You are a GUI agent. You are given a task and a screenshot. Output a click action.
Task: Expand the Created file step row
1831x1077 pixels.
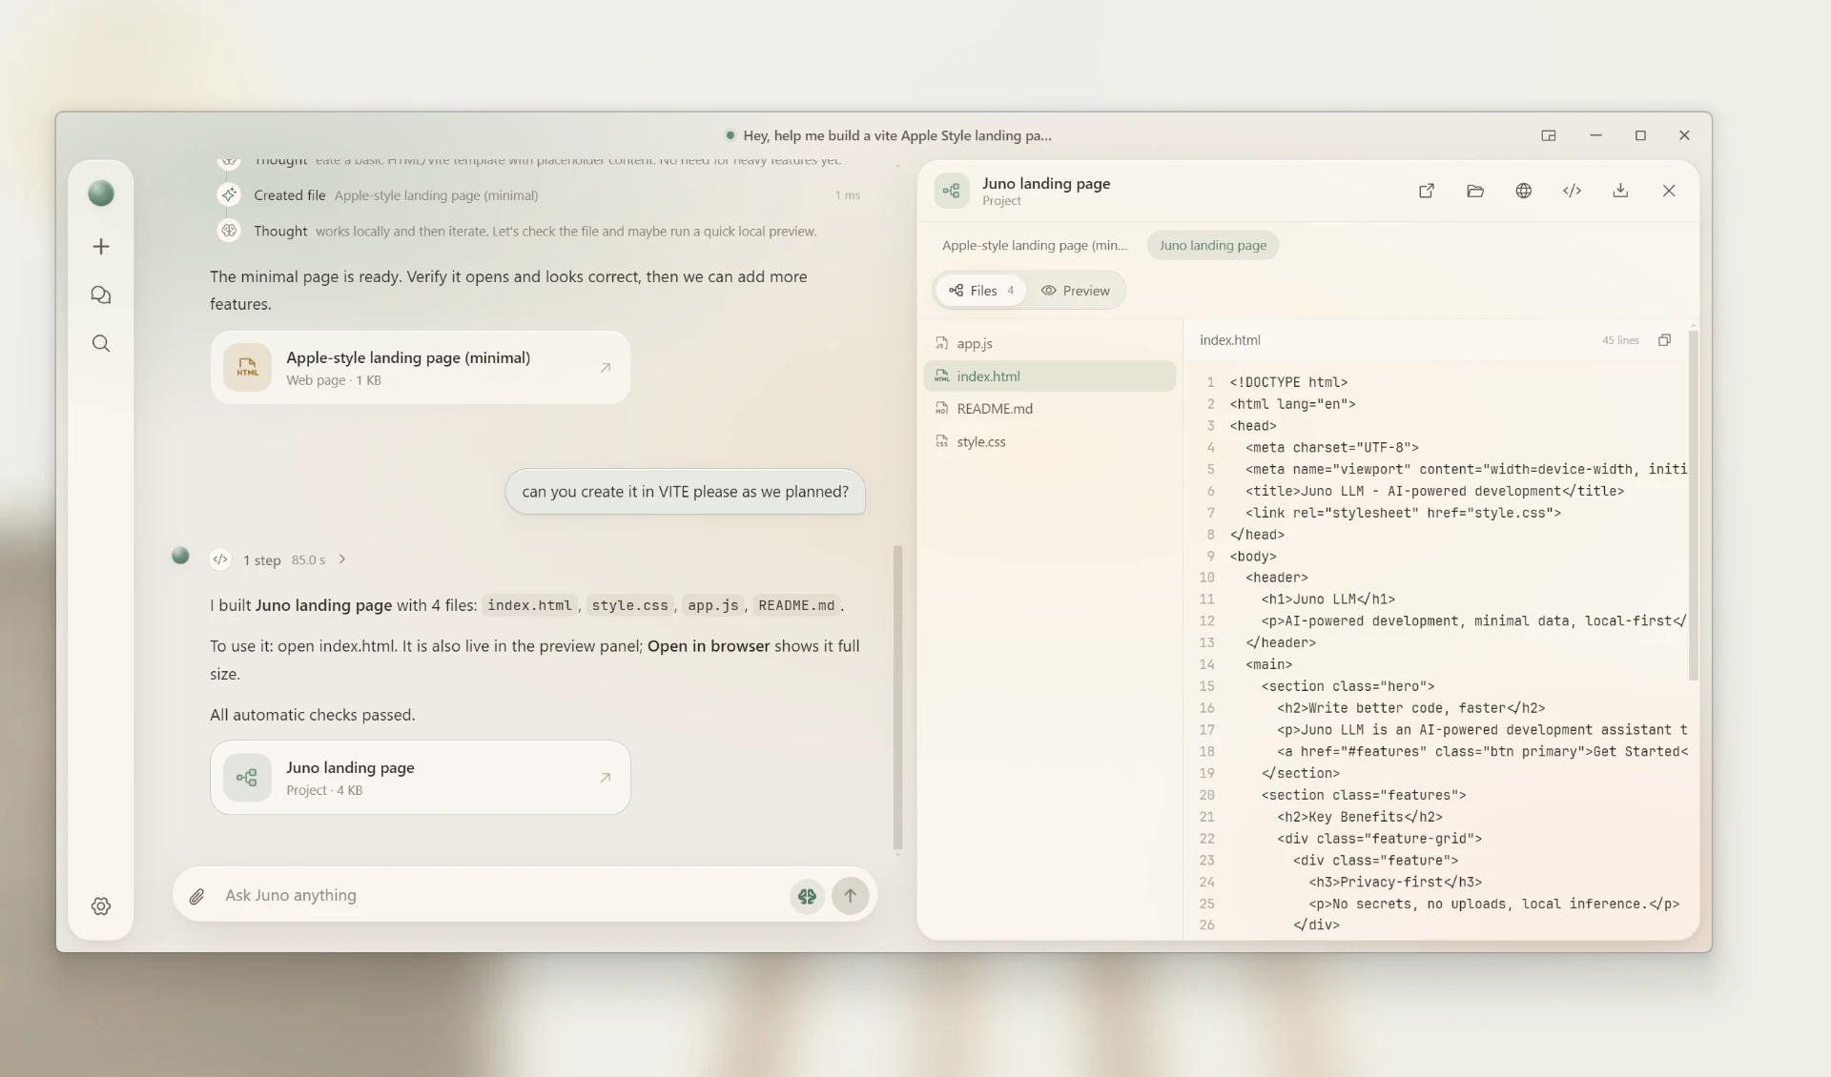tap(539, 195)
